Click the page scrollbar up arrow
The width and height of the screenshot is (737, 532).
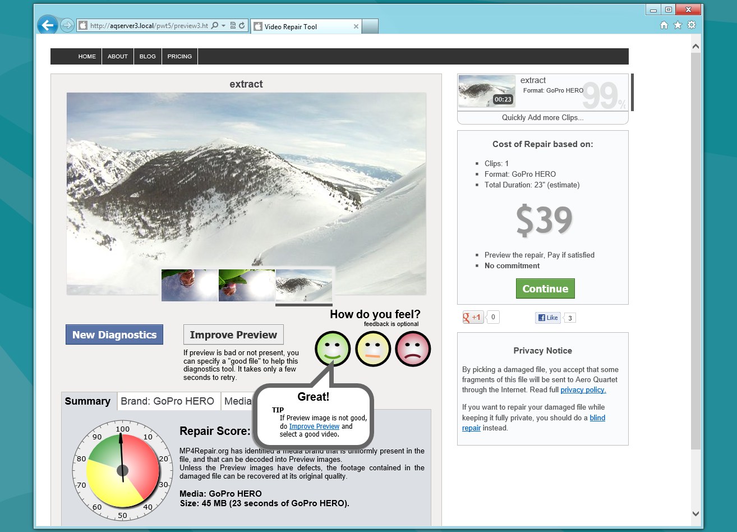pyautogui.click(x=695, y=47)
